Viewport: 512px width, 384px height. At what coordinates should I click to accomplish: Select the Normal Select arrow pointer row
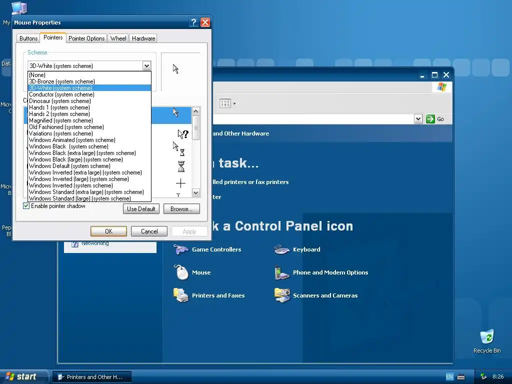point(171,115)
